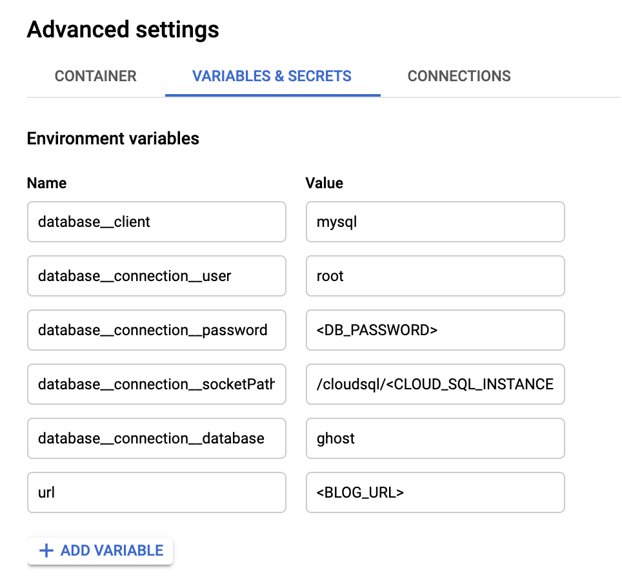This screenshot has height=584, width=622.
Task: Select the database__connection__socketPath name field
Action: (x=156, y=384)
